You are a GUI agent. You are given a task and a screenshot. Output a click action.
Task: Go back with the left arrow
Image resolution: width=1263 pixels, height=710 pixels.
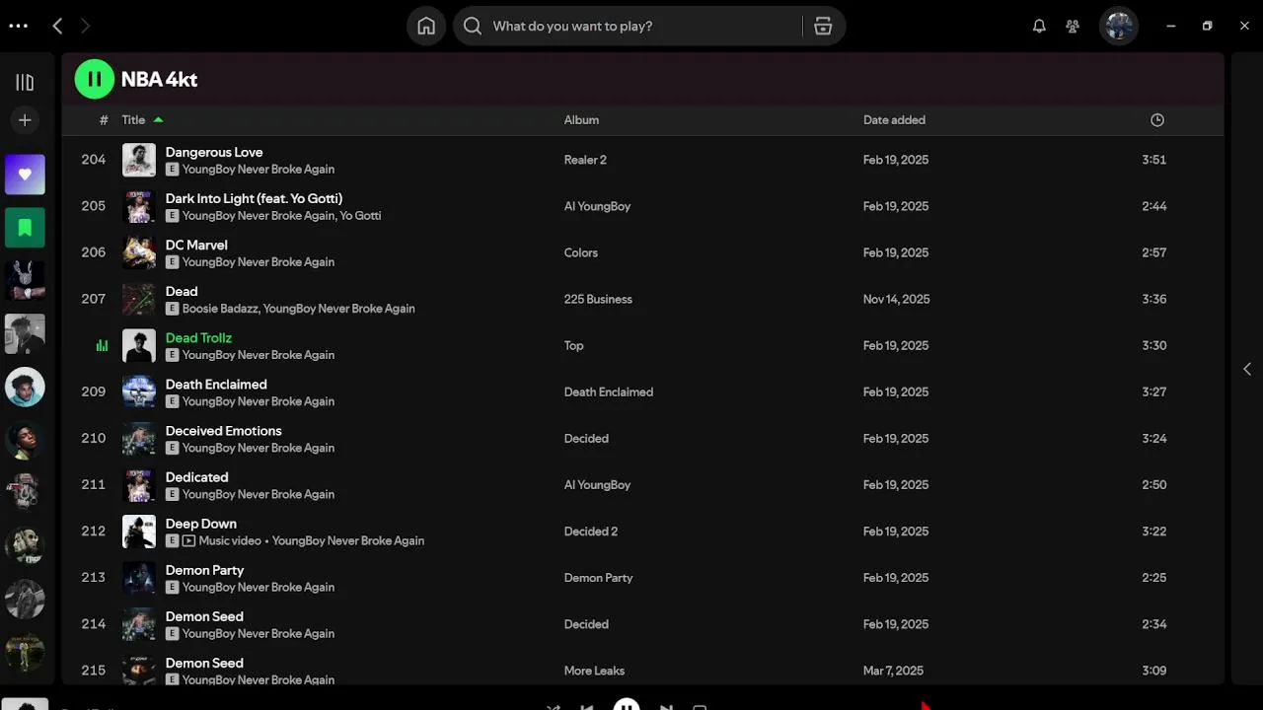tap(57, 26)
